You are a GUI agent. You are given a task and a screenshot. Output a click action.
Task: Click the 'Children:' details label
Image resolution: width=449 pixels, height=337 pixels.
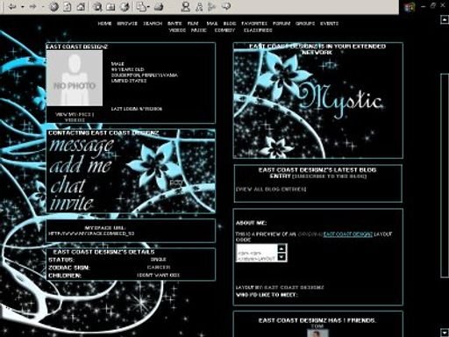pyautogui.click(x=65, y=276)
